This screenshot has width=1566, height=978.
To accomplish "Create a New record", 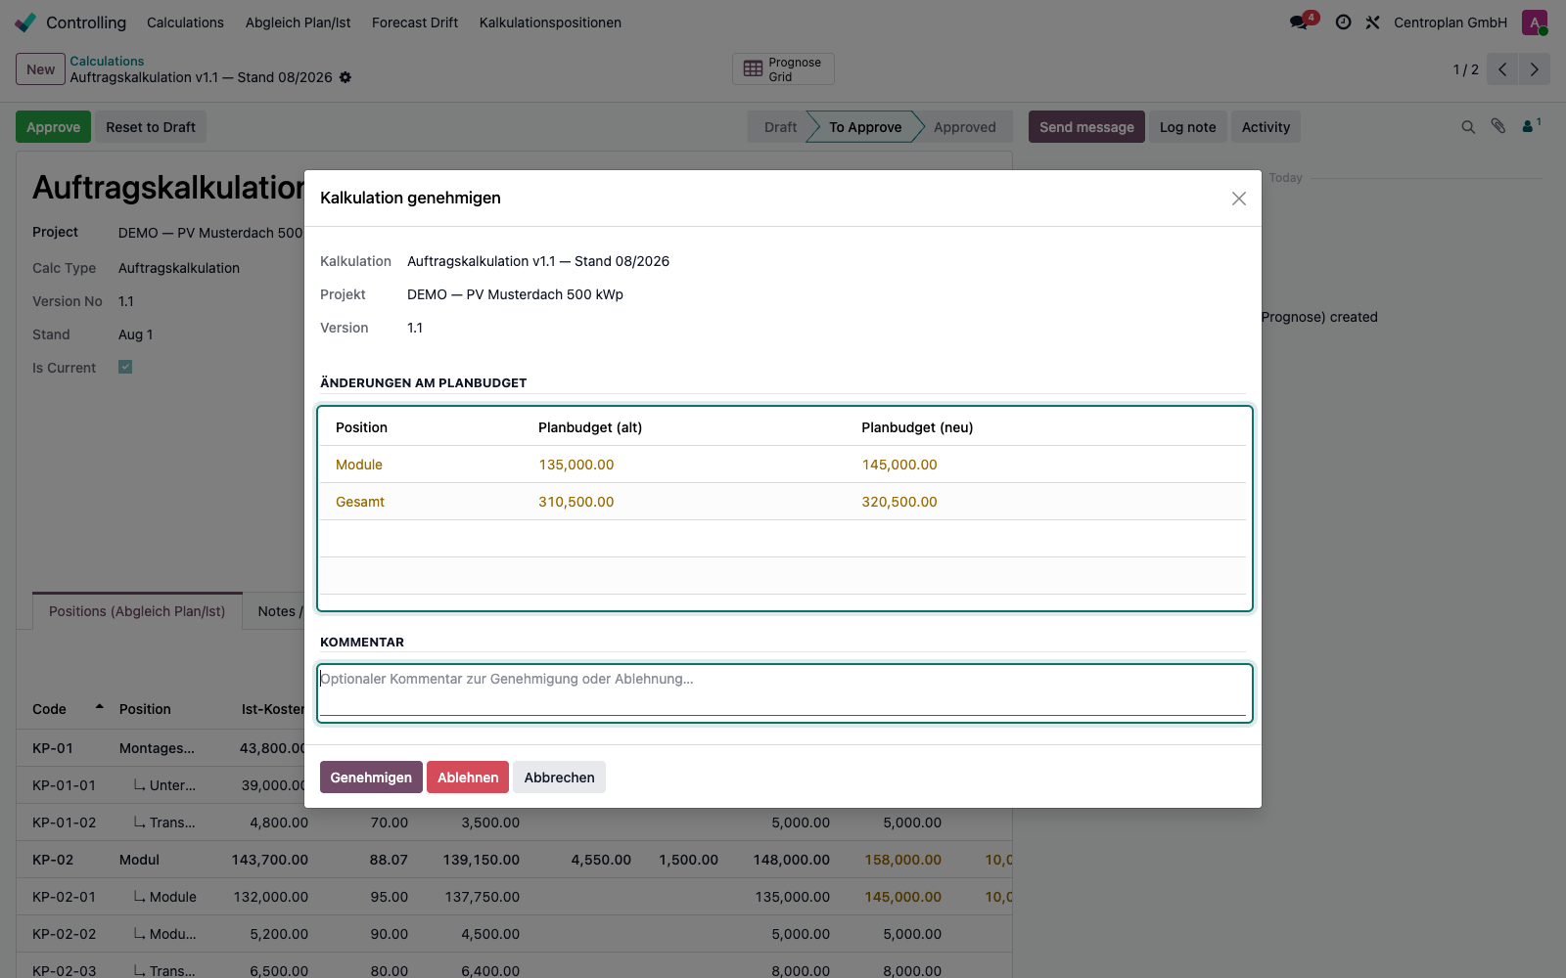I will [x=40, y=69].
